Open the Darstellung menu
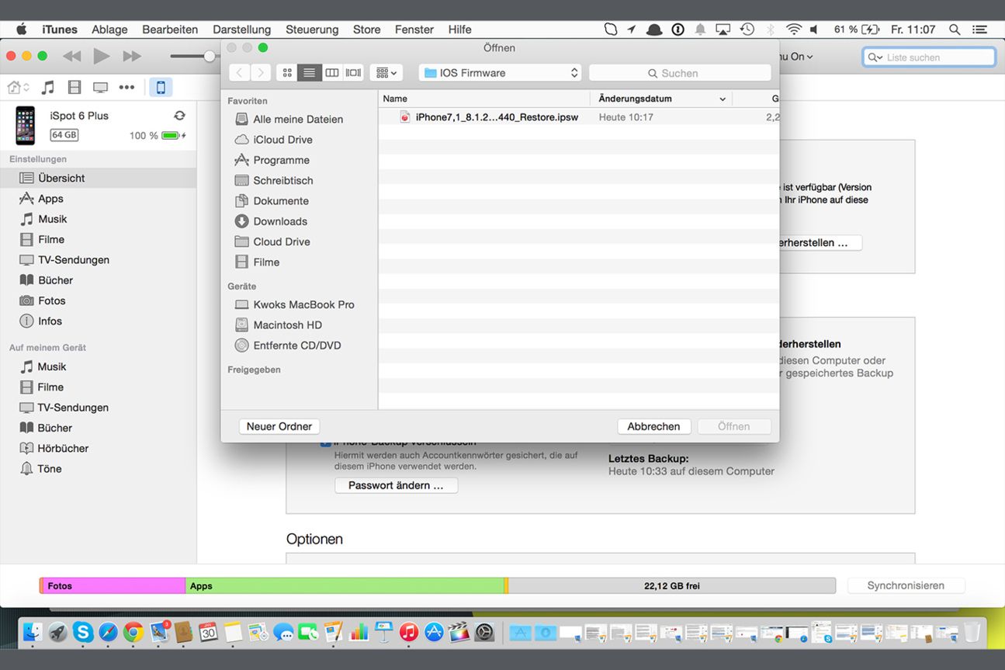This screenshot has width=1005, height=670. click(241, 30)
